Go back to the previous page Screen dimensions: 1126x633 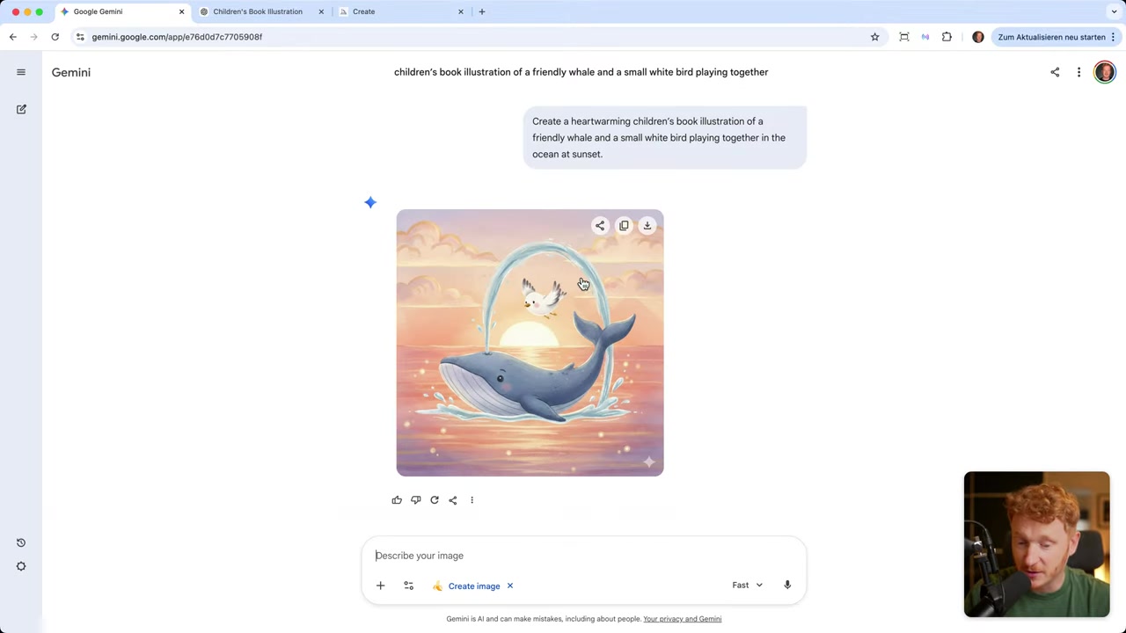point(12,37)
